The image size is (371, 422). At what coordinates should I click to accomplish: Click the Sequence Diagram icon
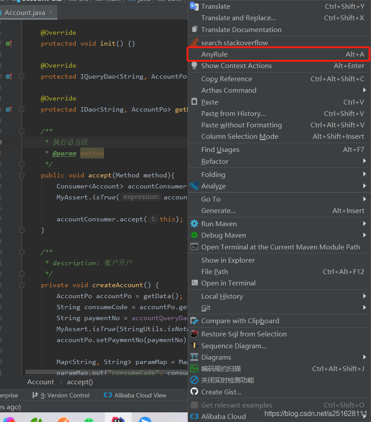[194, 346]
